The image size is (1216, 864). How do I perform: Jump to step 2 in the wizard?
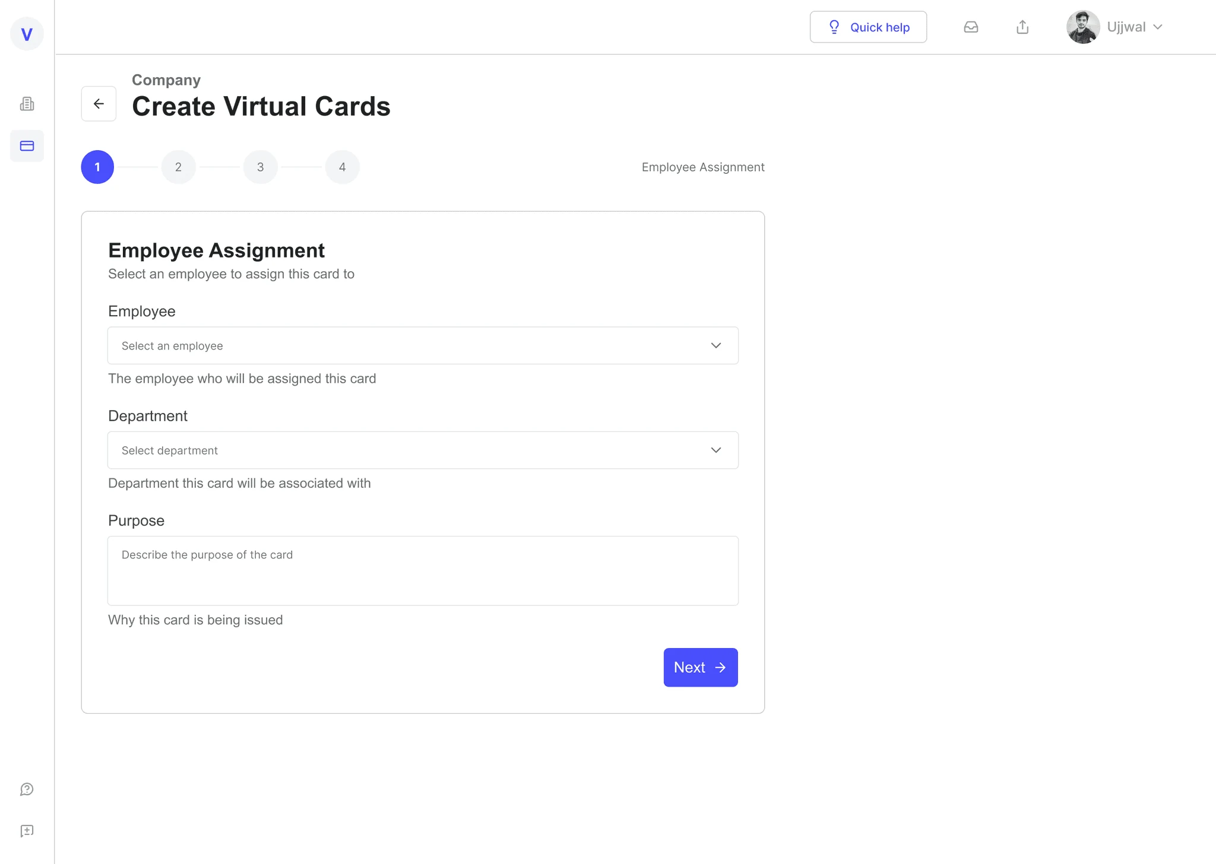pyautogui.click(x=178, y=167)
